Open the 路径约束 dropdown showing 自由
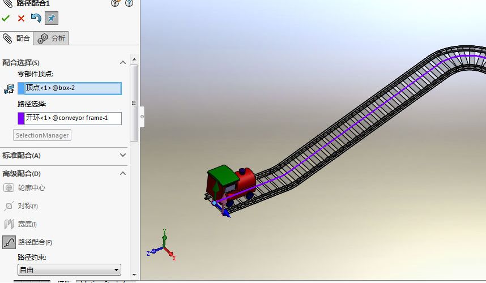This screenshot has width=486, height=283. click(x=69, y=269)
